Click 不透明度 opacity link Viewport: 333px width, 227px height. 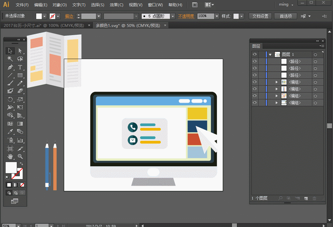coord(186,16)
